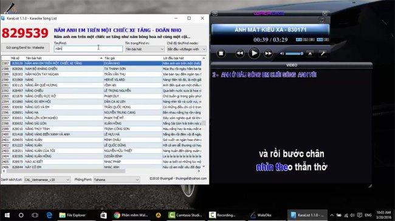Select song row NẮNG GIÓ VÀ EM
This screenshot has width=395, height=221.
[x=101, y=107]
